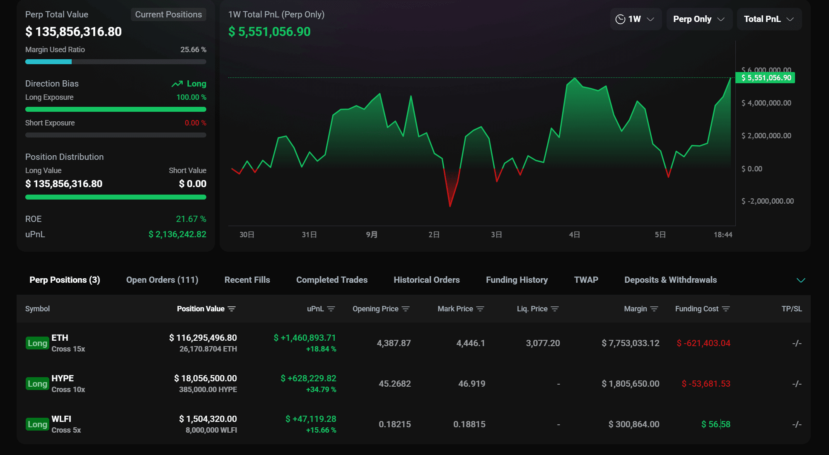Expand the Total PnL dropdown
The height and width of the screenshot is (455, 829).
coord(769,19)
